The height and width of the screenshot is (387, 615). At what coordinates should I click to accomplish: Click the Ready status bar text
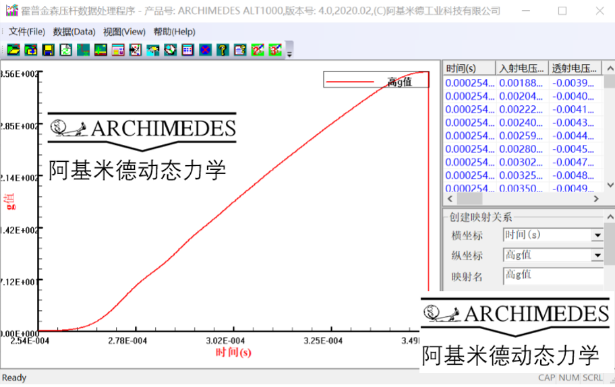(x=14, y=378)
